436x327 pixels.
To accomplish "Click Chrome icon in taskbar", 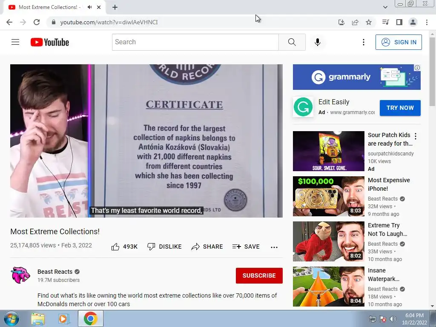I will [90, 318].
